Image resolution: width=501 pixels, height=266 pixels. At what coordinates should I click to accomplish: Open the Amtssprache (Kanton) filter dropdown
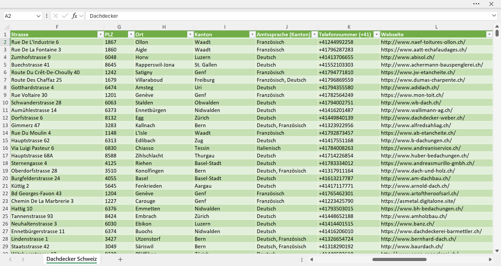314,34
